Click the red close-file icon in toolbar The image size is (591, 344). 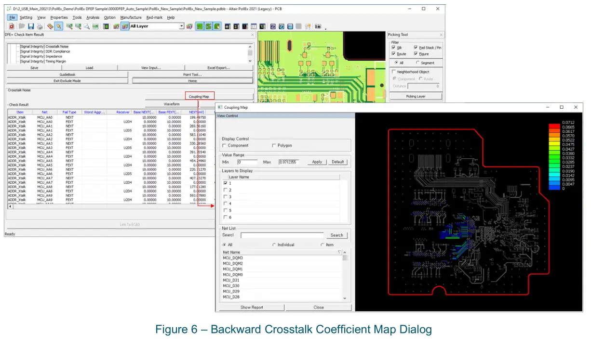click(12, 26)
